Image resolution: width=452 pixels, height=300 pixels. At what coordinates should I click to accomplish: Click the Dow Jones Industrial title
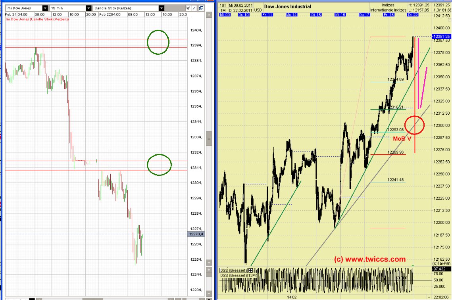tap(288, 6)
